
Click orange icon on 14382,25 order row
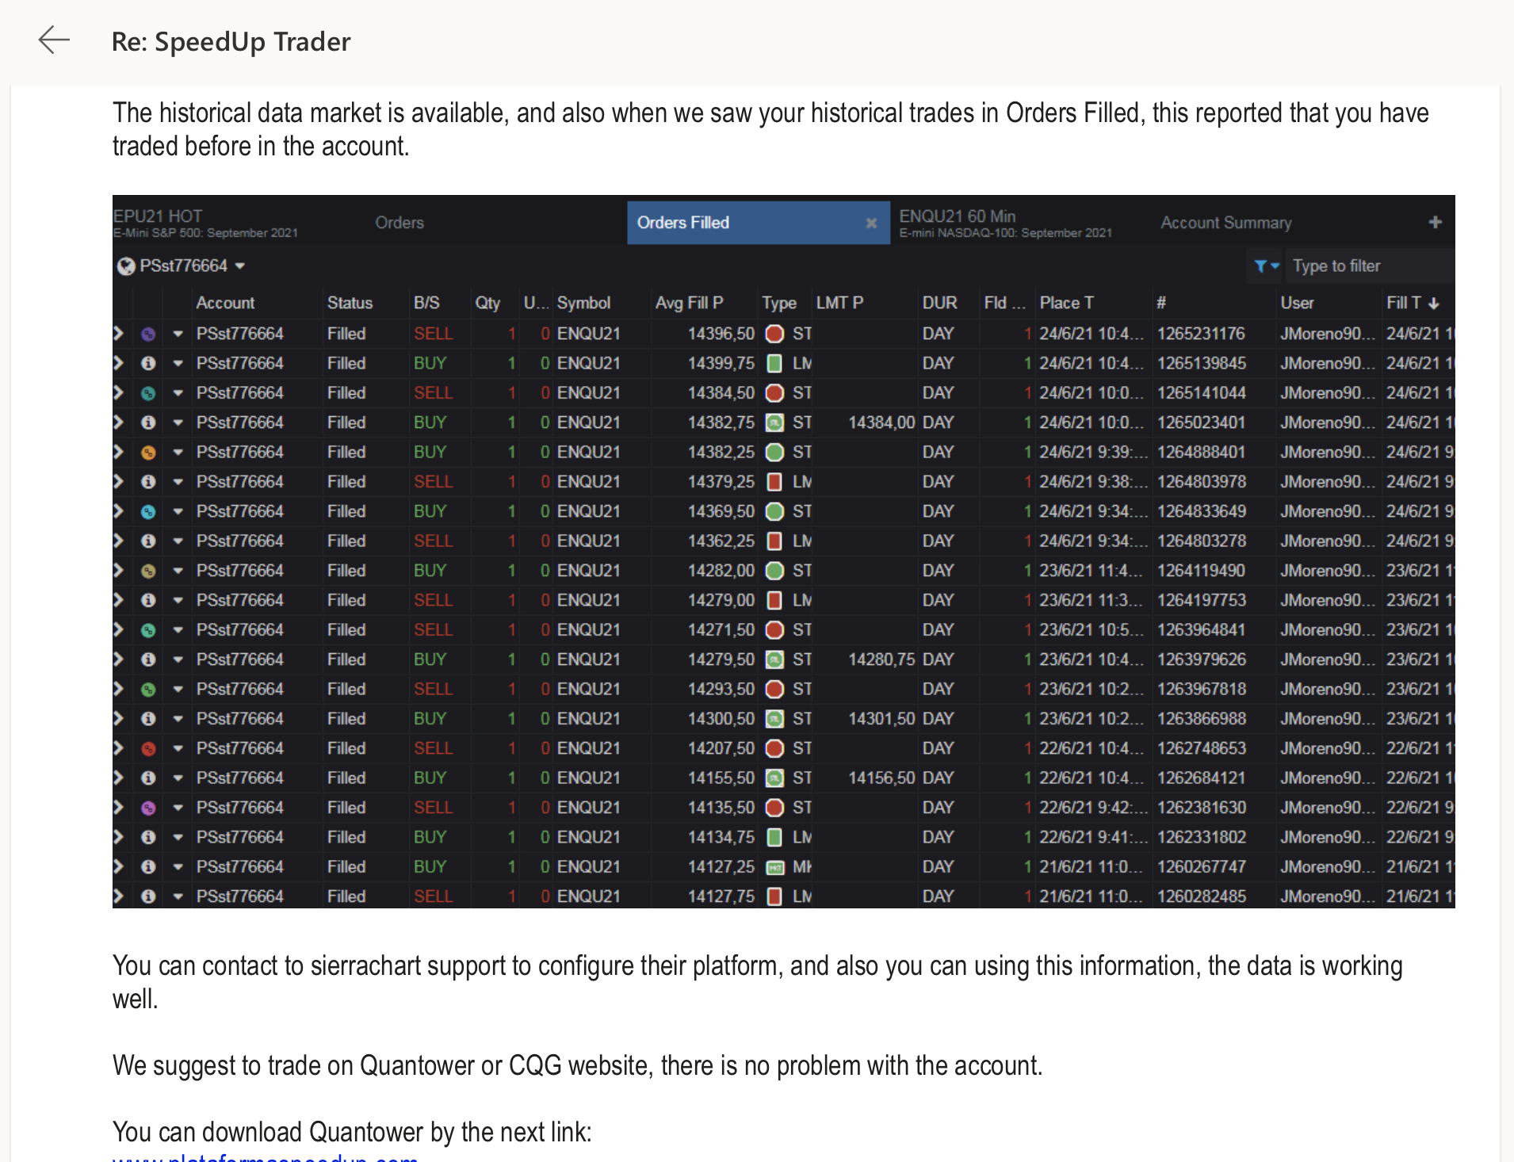coord(148,453)
